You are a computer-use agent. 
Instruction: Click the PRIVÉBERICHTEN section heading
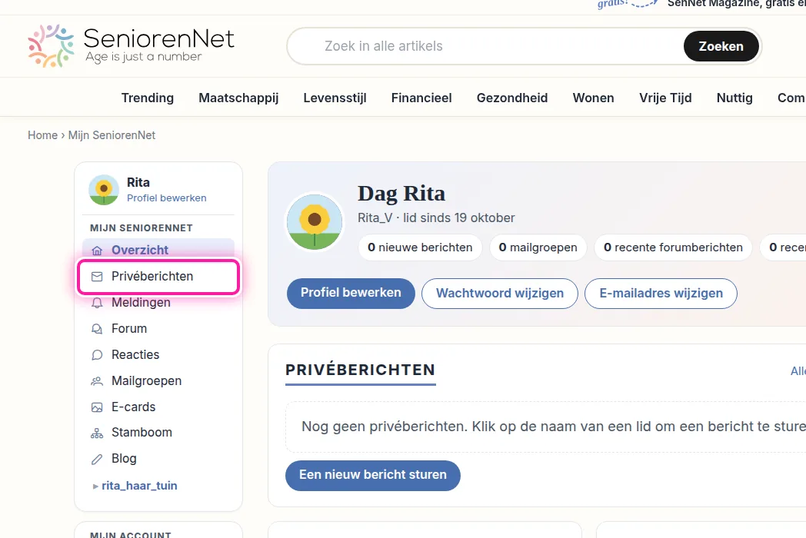(x=361, y=370)
